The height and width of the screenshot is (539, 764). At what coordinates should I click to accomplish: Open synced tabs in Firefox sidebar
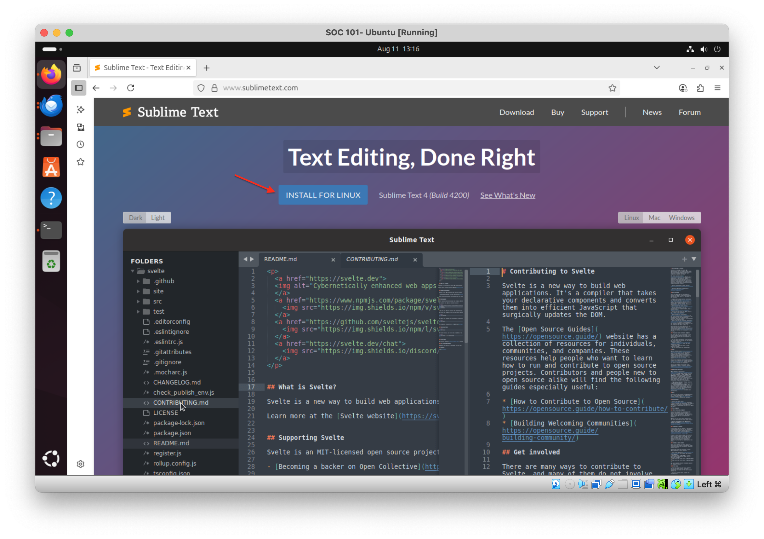pos(81,127)
